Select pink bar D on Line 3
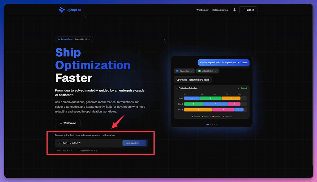Viewport: 317px width, 182px height. tap(223, 110)
